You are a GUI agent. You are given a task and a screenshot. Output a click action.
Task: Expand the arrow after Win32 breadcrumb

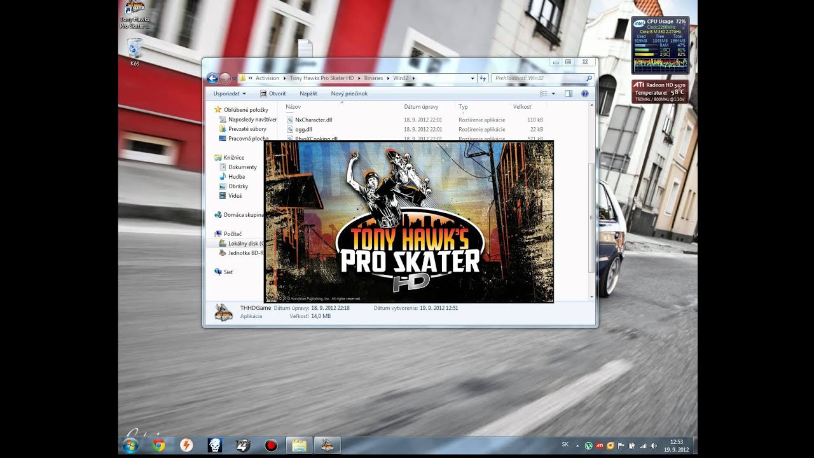point(413,78)
